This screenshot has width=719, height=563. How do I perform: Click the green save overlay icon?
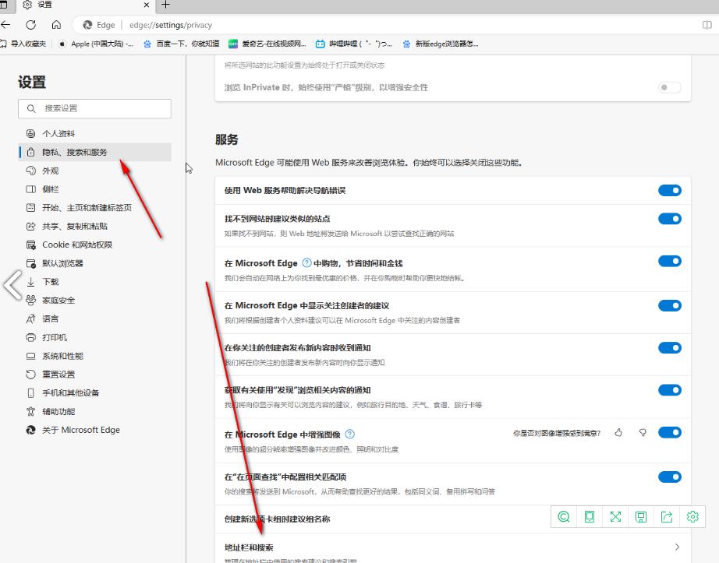pyautogui.click(x=640, y=517)
